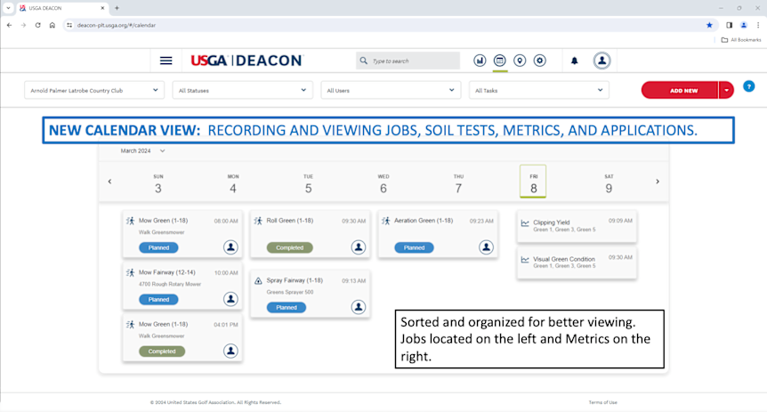767x412 pixels.
Task: Click the browser address bar URL
Action: [x=117, y=25]
